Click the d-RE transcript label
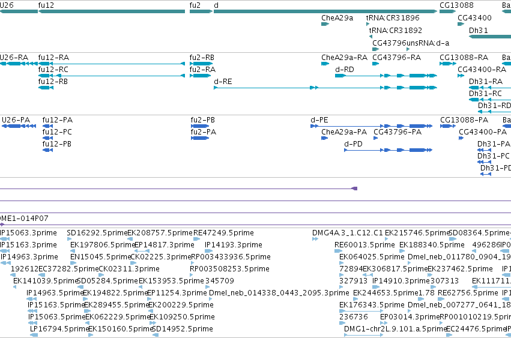Screen dimensions: 511x338 click(x=223, y=82)
